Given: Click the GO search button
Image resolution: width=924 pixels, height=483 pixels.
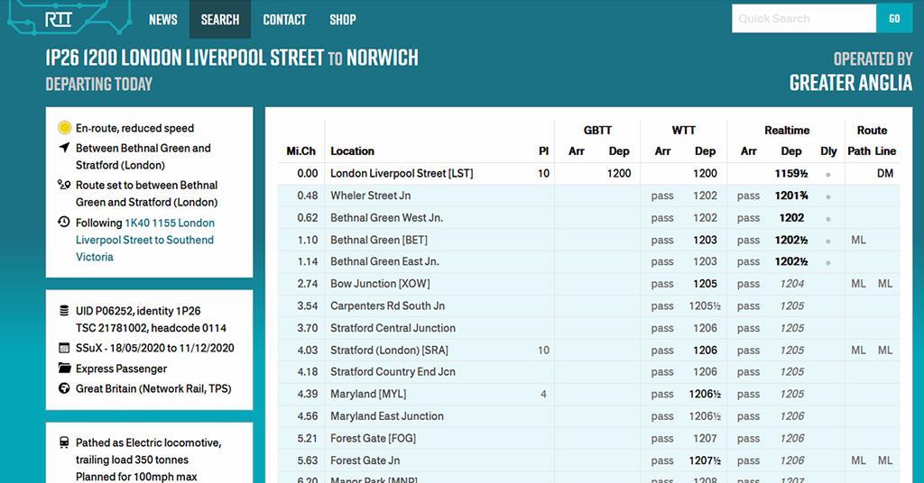Looking at the screenshot, I should point(894,18).
